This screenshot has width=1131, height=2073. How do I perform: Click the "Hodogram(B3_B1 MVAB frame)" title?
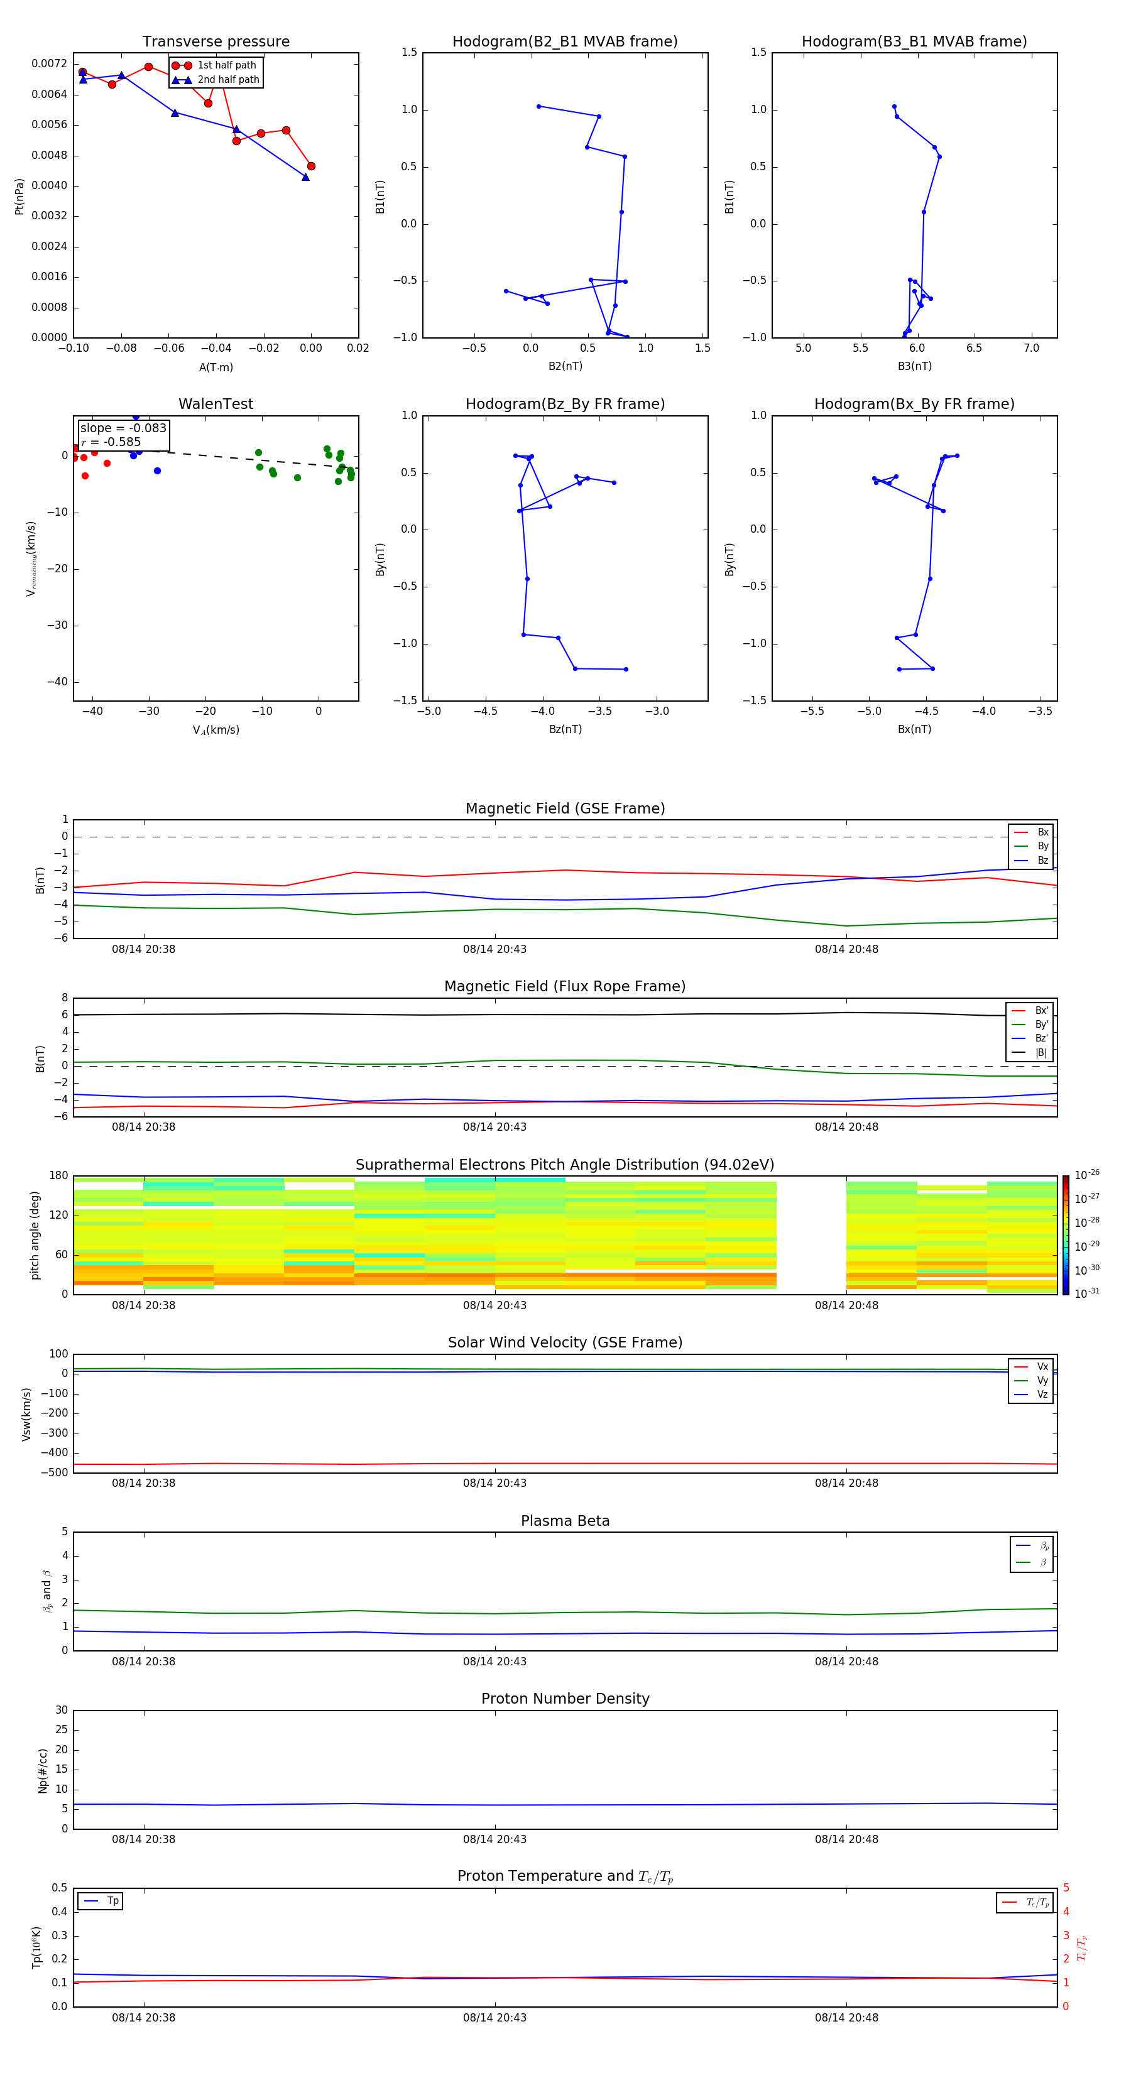pyautogui.click(x=914, y=42)
